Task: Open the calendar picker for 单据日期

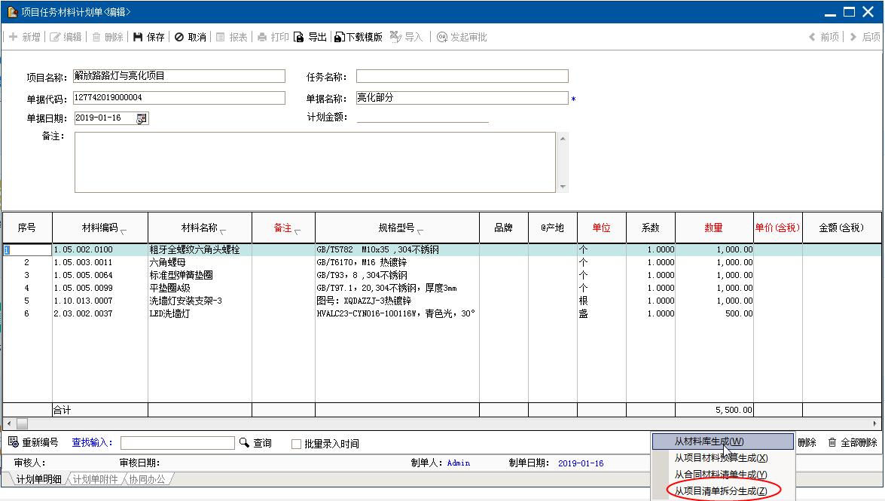Action: coord(142,118)
